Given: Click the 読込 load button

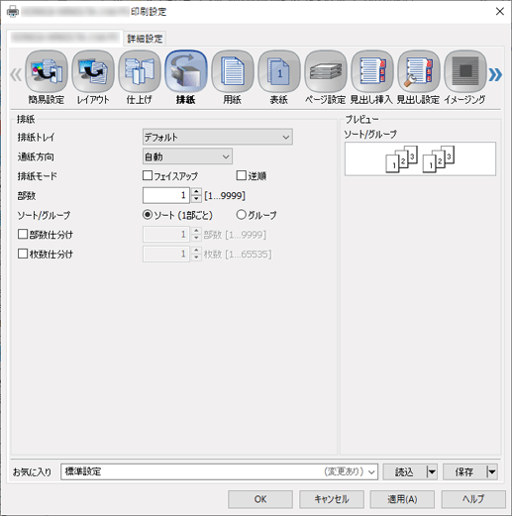Looking at the screenshot, I should click(x=405, y=471).
